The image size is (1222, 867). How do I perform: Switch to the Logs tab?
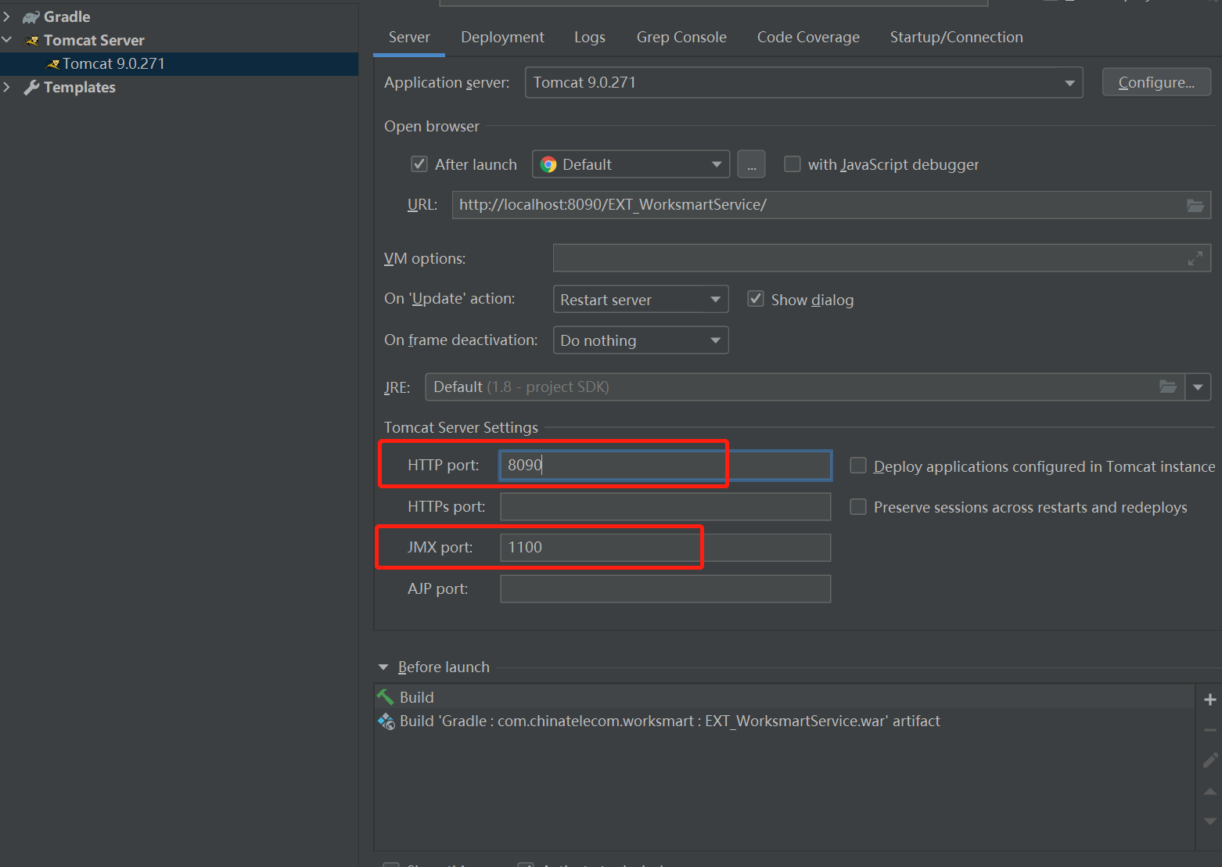[x=589, y=38]
